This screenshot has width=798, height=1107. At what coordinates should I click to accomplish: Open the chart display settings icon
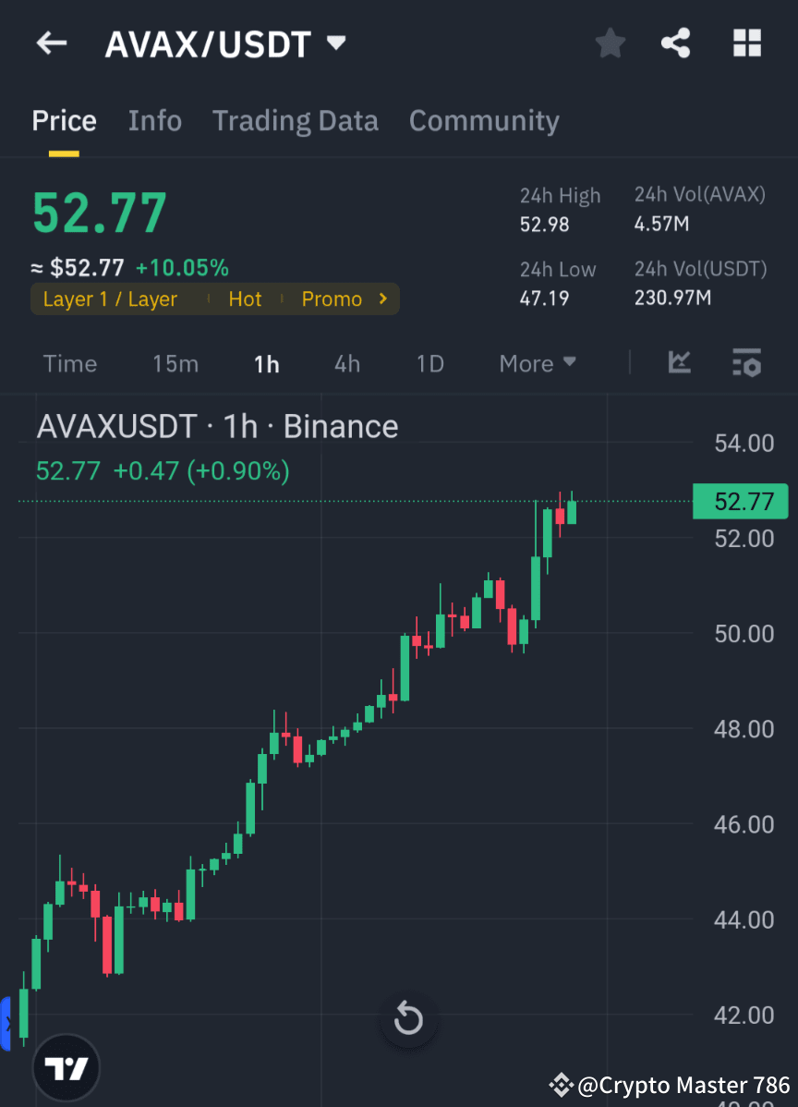point(746,363)
